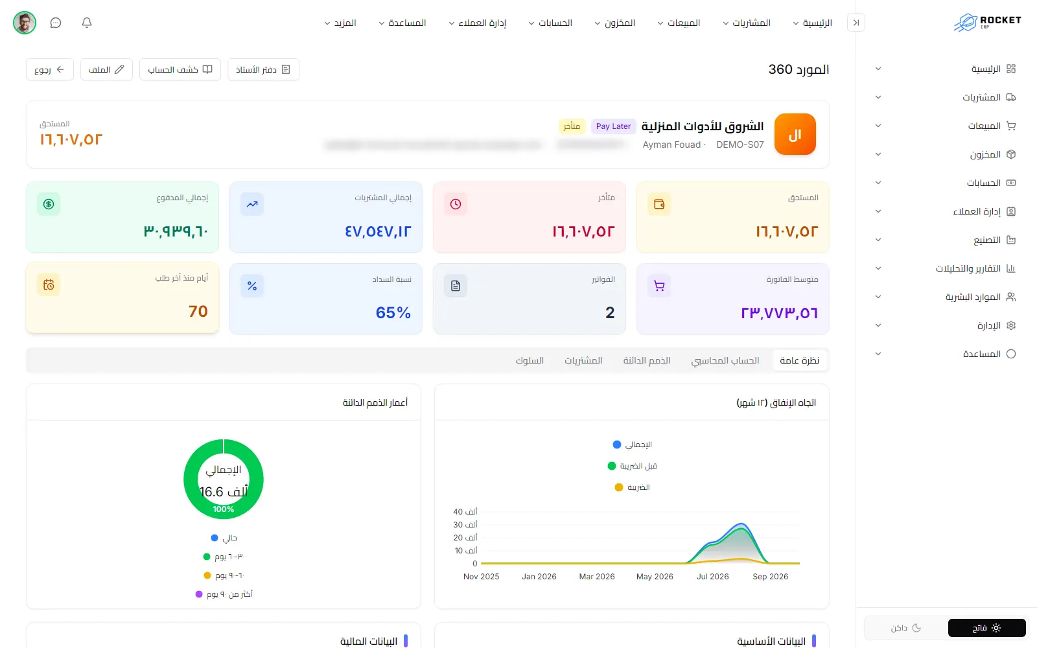Viewport: 1037px width, 648px height.
Task: Click the الملف edit button
Action: [x=106, y=69]
